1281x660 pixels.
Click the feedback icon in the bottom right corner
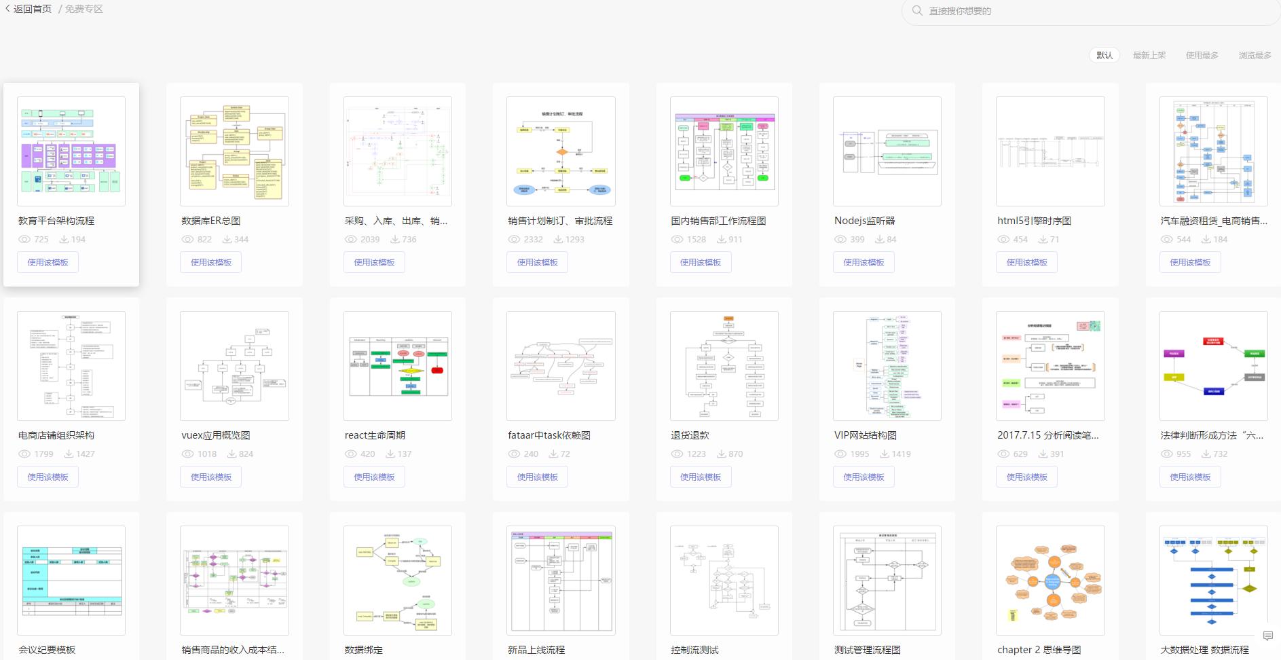click(1269, 636)
